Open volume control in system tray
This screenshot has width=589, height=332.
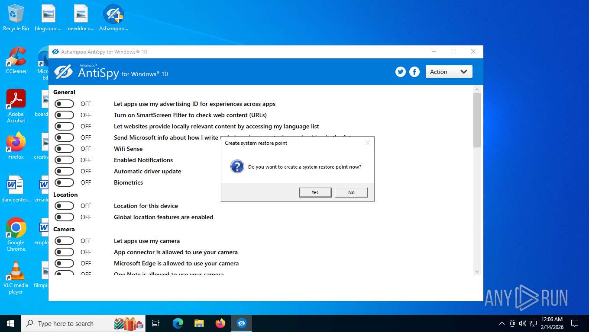523,323
